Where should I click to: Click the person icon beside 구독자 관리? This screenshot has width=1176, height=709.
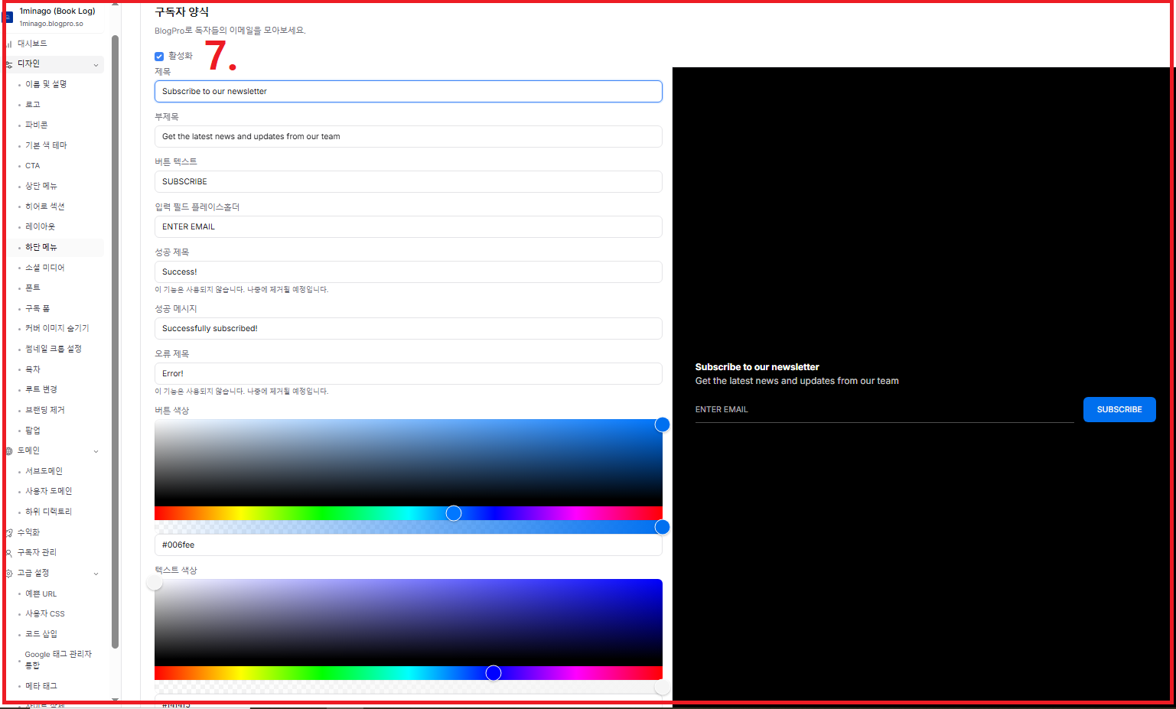(9, 552)
